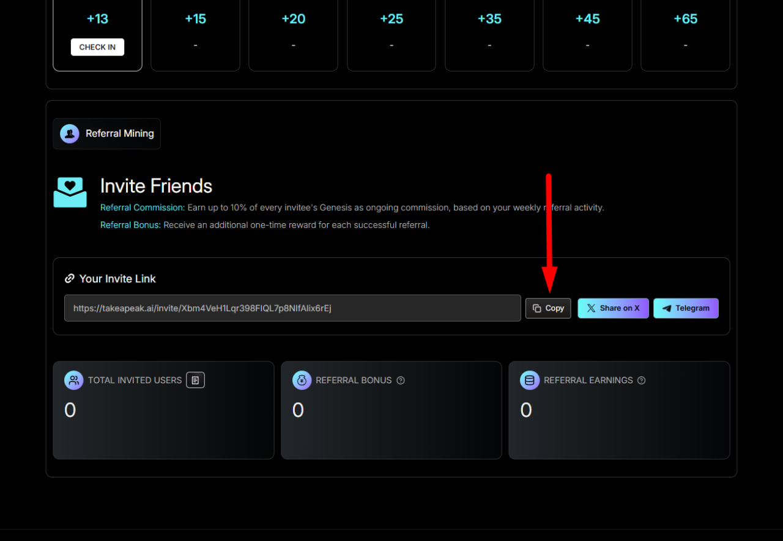
Task: Click the Total Invited Users people icon
Action: [x=74, y=380]
